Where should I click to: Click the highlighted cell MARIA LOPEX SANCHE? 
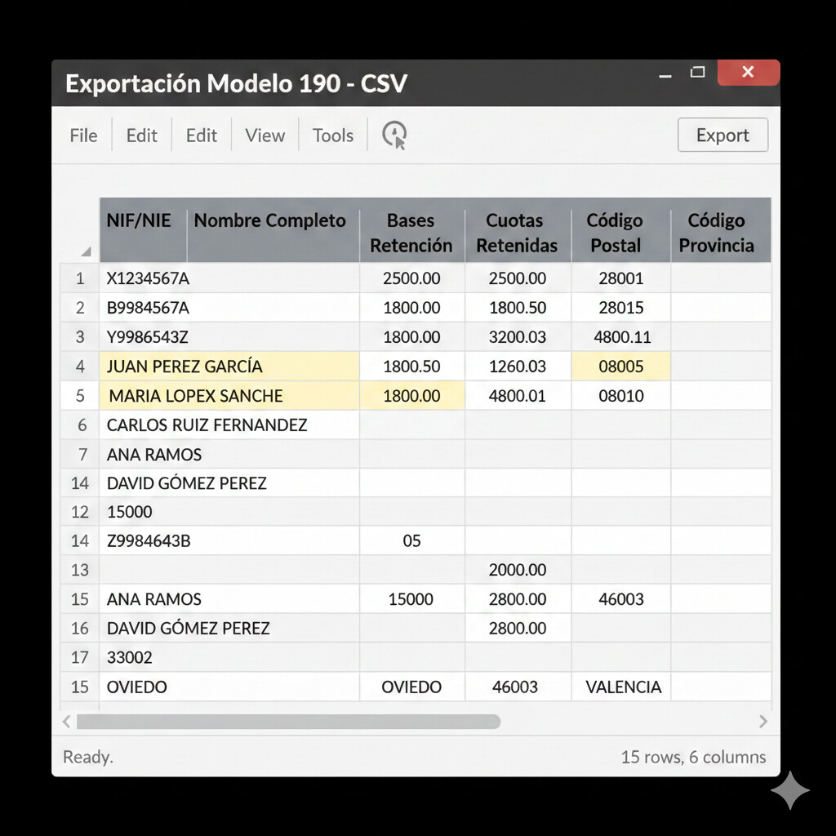229,396
